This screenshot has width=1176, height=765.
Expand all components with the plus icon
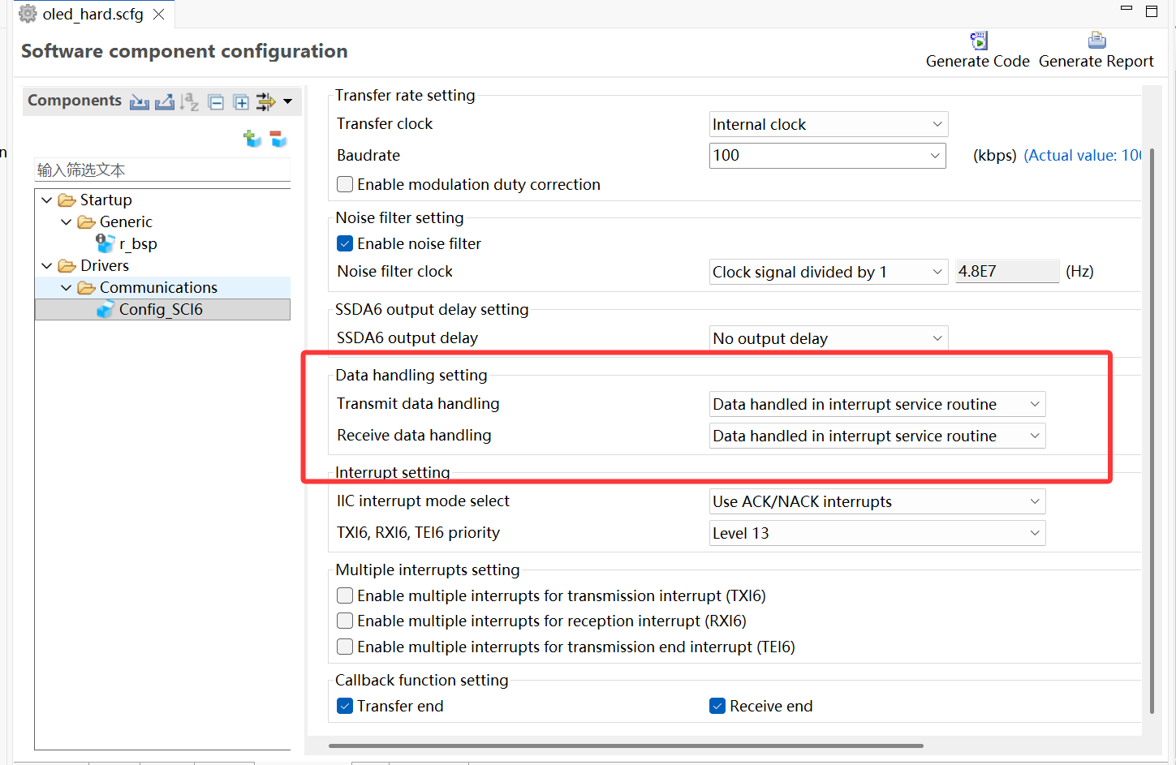(x=241, y=102)
